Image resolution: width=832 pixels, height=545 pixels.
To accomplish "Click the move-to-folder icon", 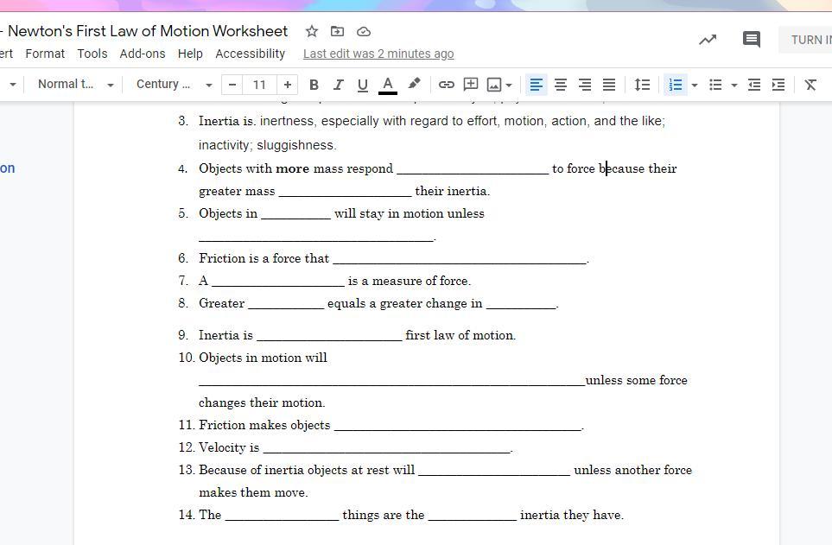I will click(x=337, y=31).
